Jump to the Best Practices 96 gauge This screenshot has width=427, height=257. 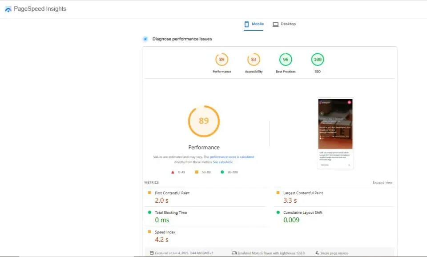pos(286,59)
